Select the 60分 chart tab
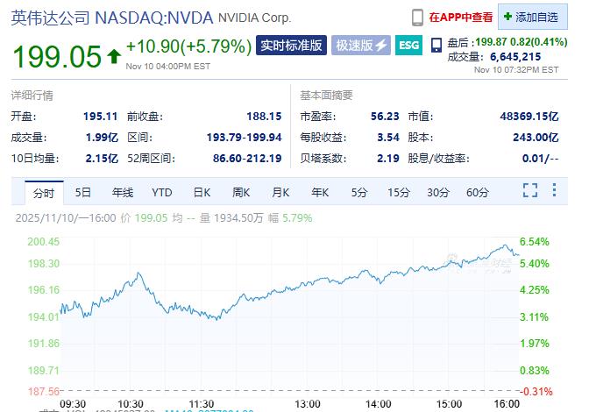 [478, 193]
